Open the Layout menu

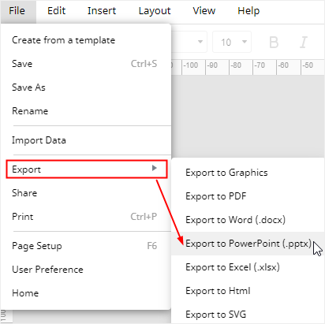pos(155,11)
